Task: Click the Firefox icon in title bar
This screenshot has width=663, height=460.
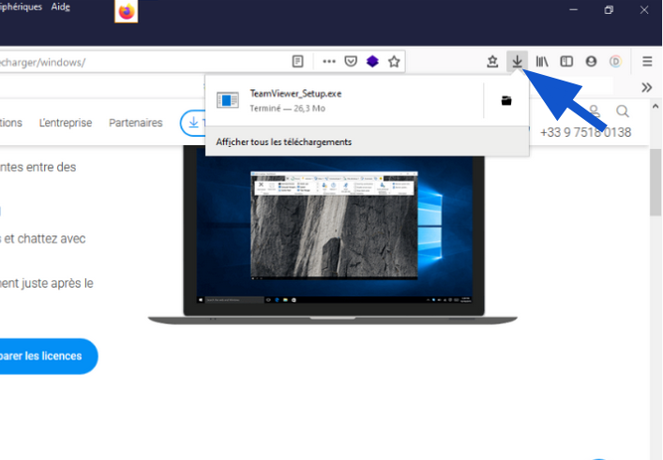Action: (x=126, y=11)
